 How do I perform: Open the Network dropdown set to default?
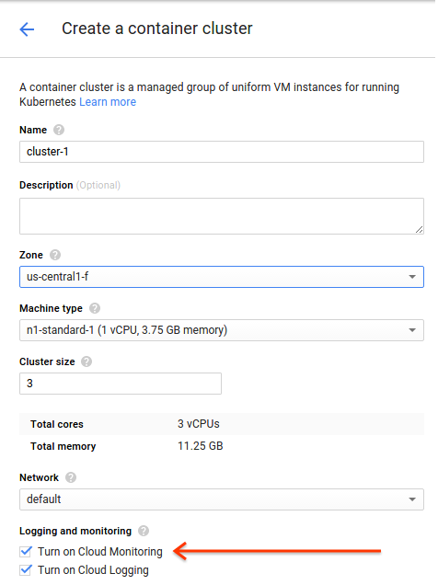click(222, 499)
